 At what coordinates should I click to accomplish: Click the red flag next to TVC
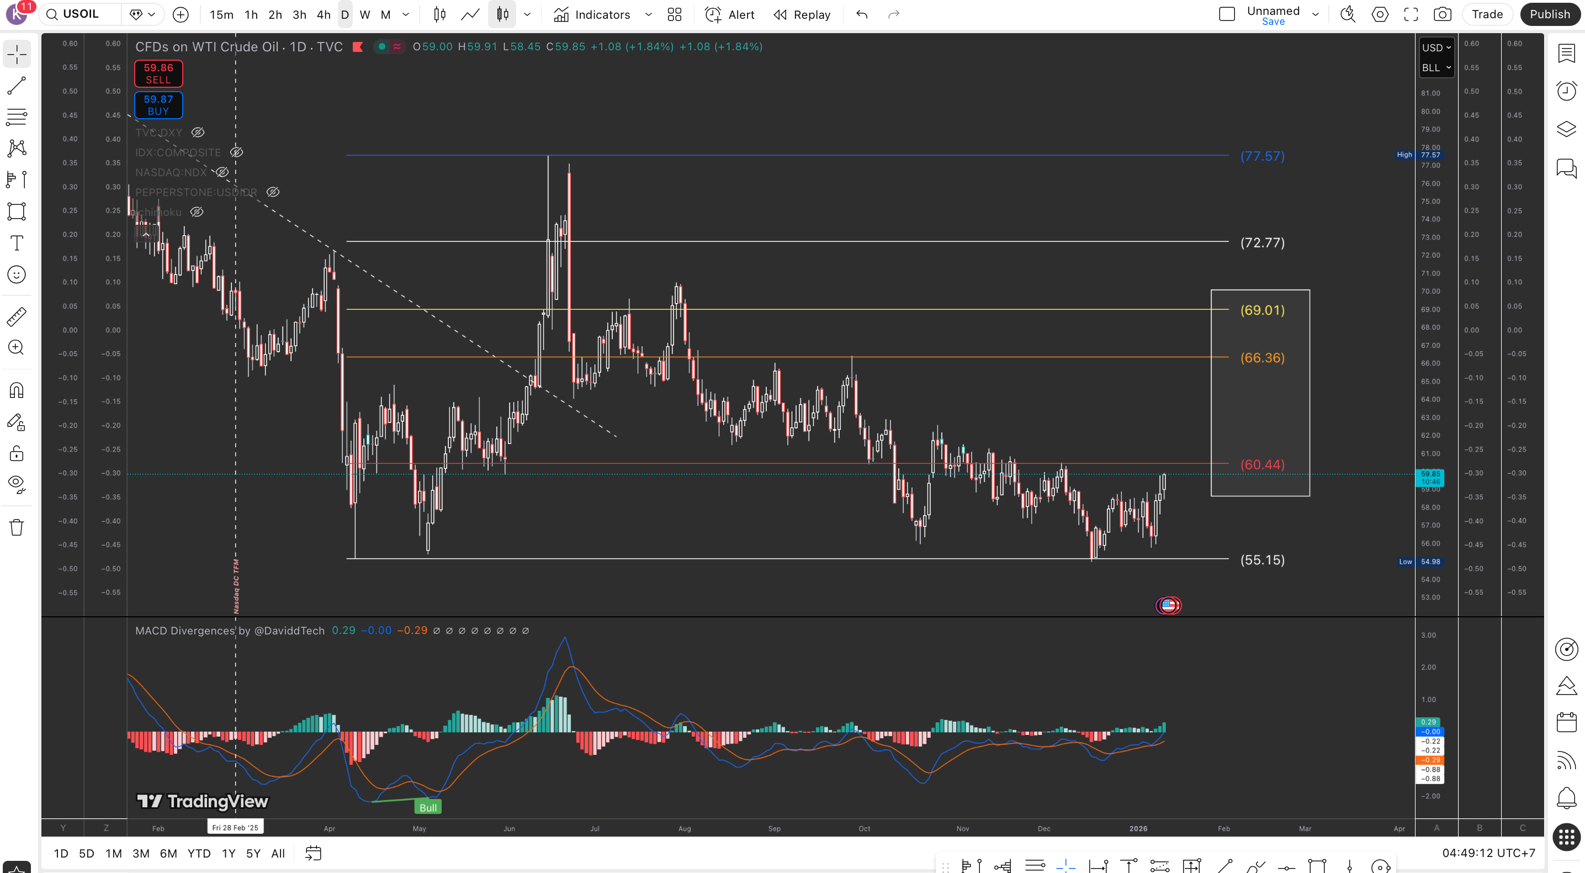pos(358,47)
